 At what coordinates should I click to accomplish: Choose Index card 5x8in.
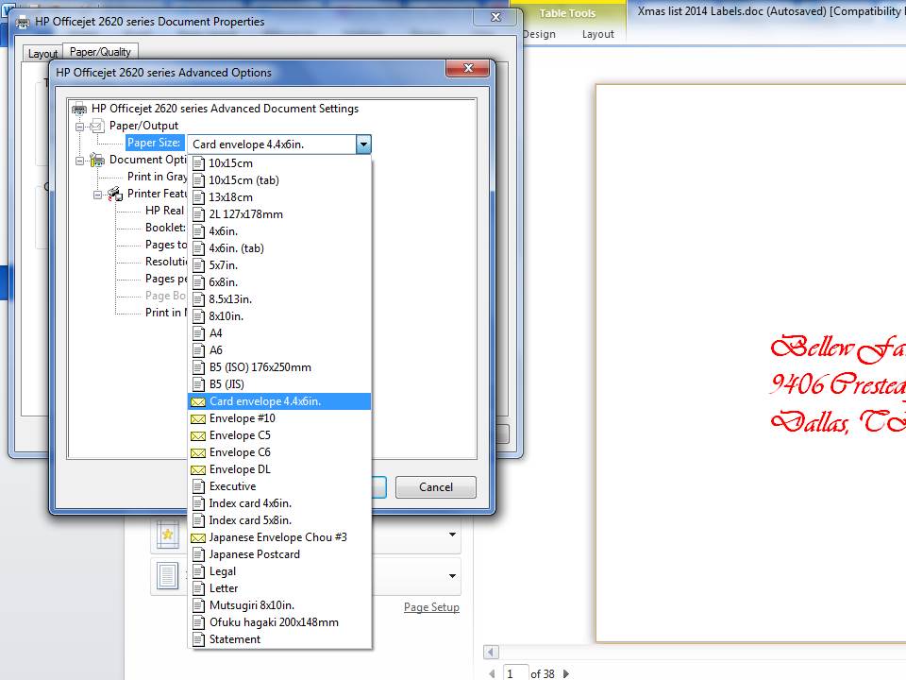(x=279, y=520)
